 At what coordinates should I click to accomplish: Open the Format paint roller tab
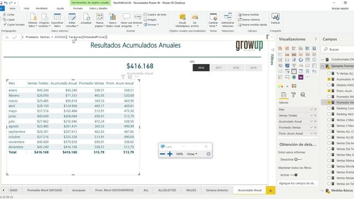[x=293, y=95]
